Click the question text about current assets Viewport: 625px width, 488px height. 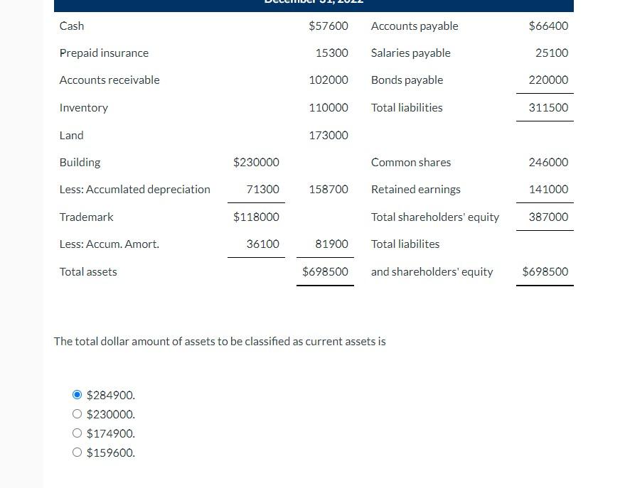pyautogui.click(x=220, y=341)
